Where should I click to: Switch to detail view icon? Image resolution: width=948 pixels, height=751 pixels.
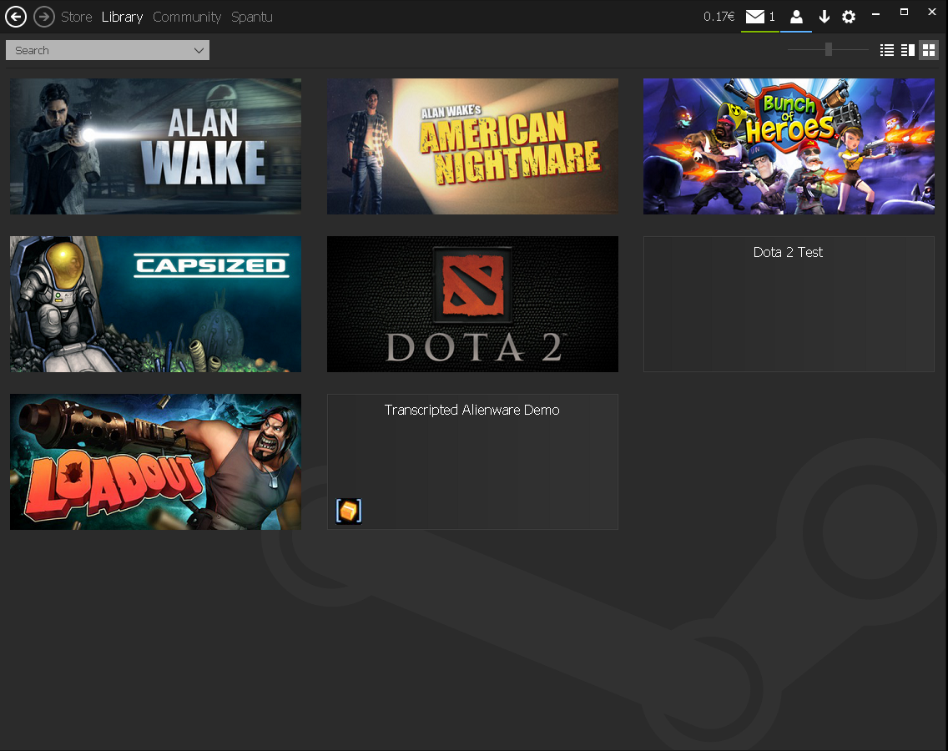pyautogui.click(x=907, y=50)
